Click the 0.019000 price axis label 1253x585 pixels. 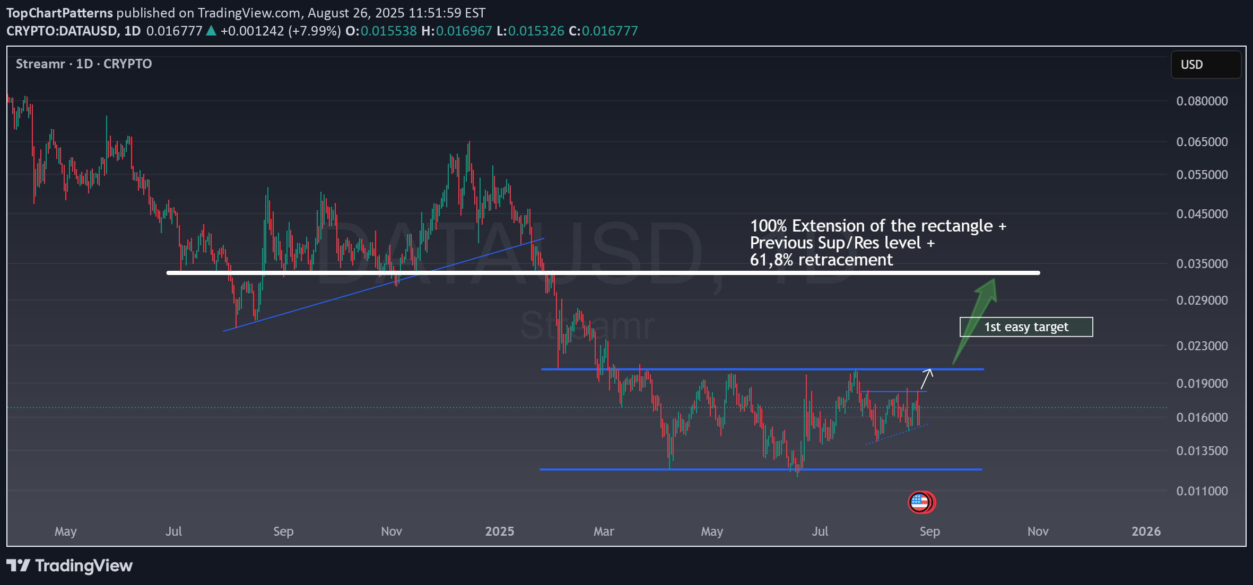tap(1202, 384)
